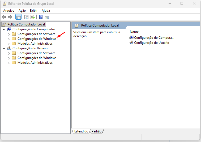Viewport: 201px width, 142px height.
Task: Collapse the Configuração do Usuário node
Action: 4,48
